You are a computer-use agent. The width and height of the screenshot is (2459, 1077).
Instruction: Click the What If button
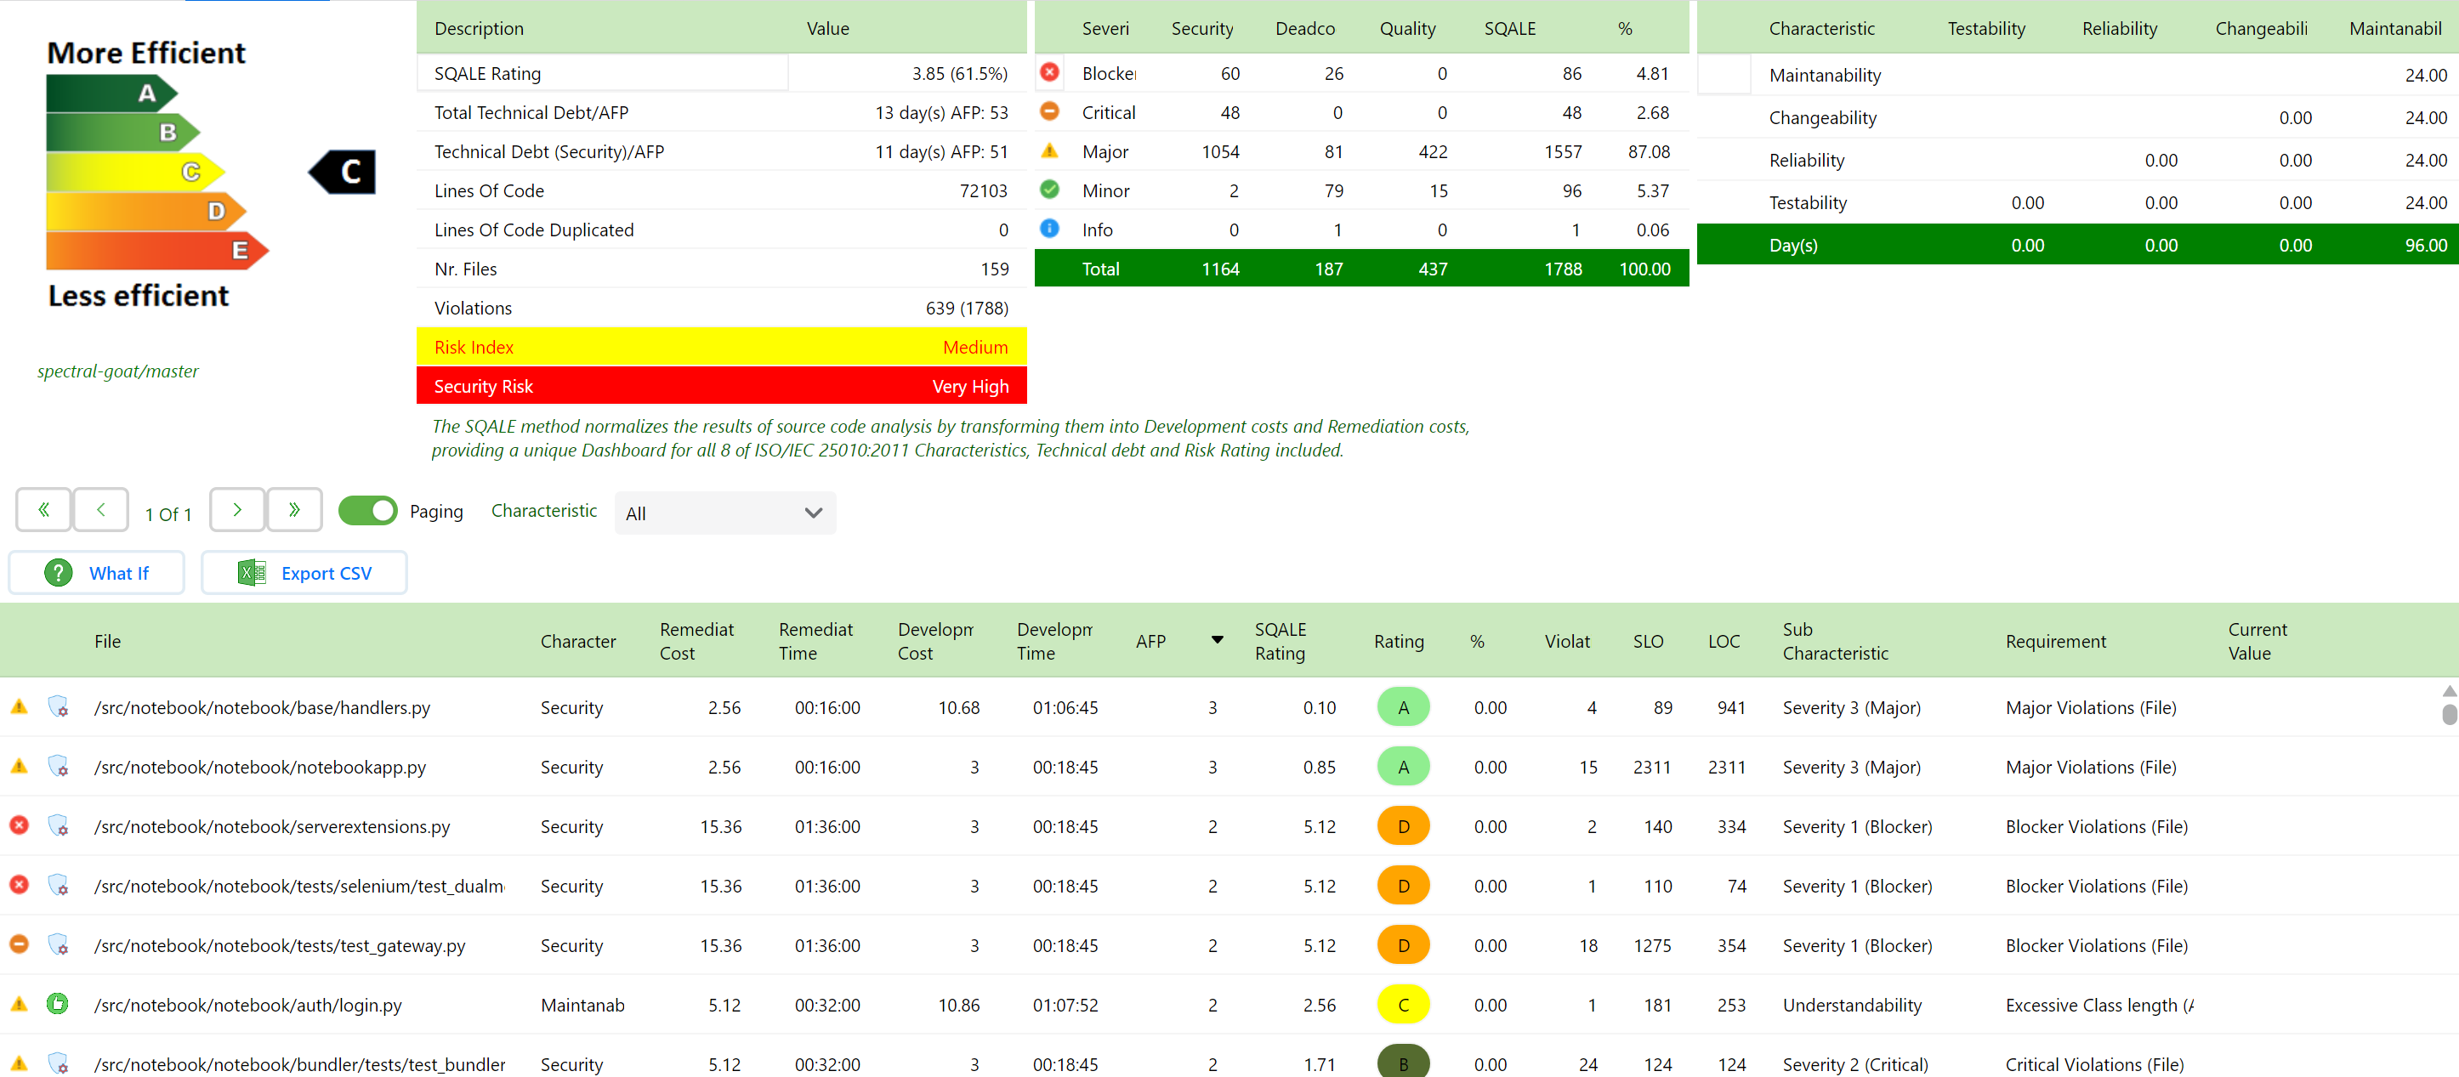[98, 573]
